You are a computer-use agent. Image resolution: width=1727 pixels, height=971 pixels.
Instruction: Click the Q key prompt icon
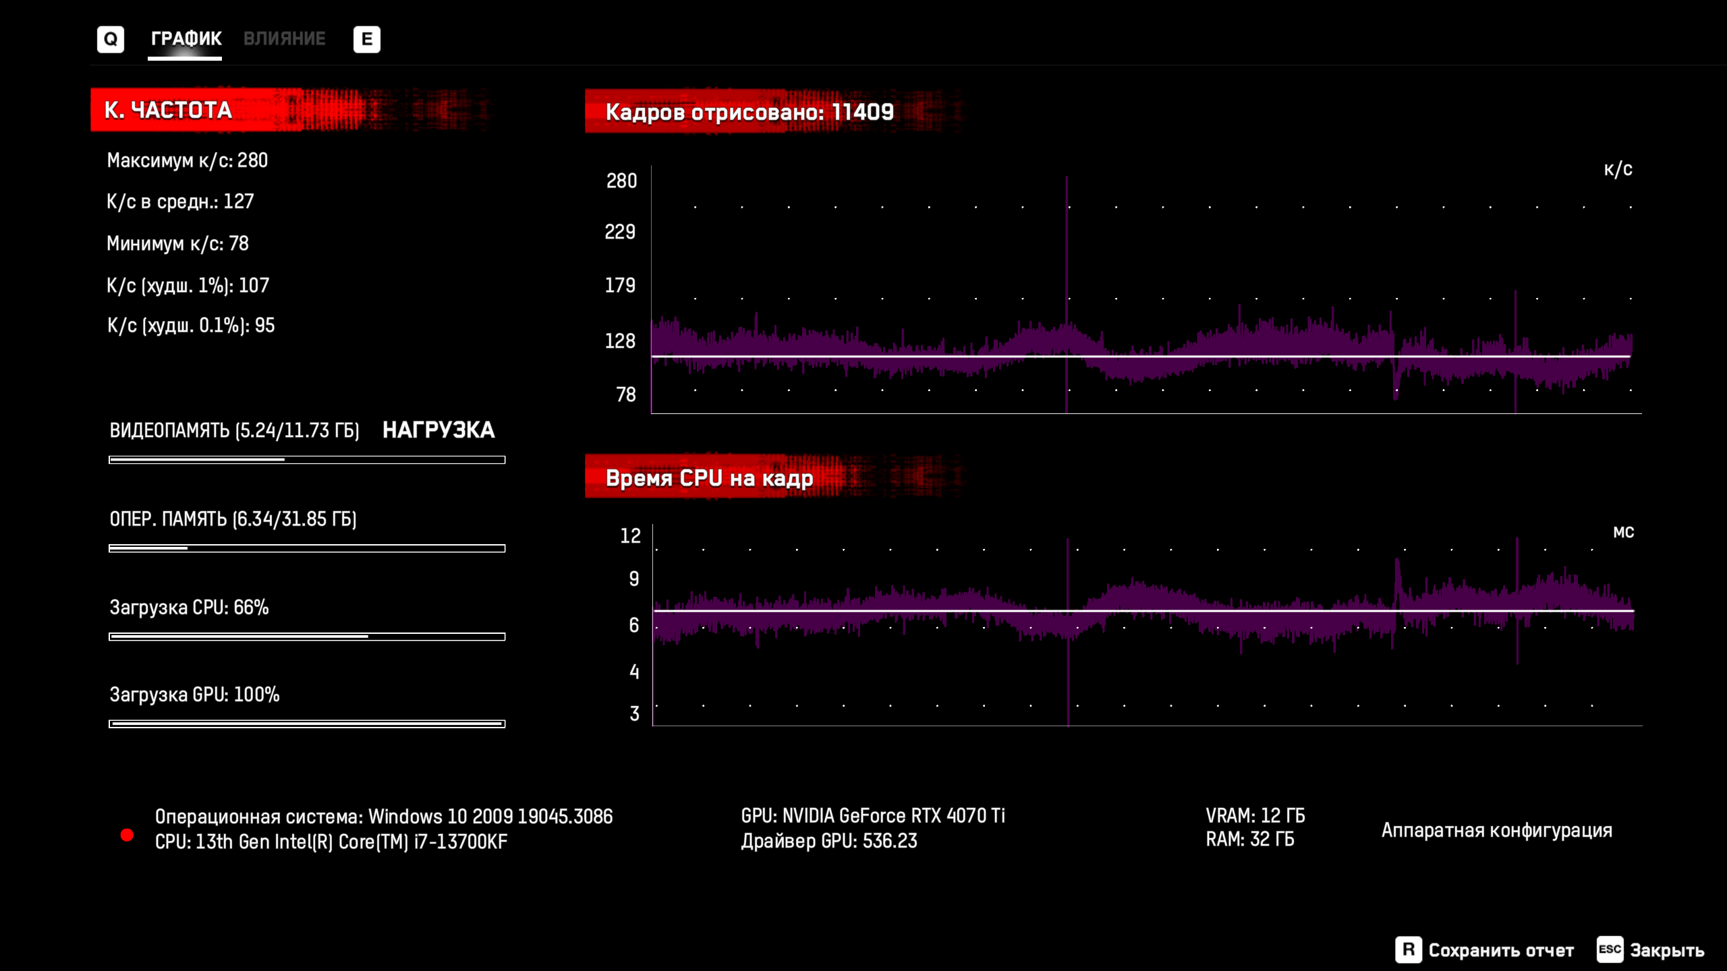pos(111,39)
